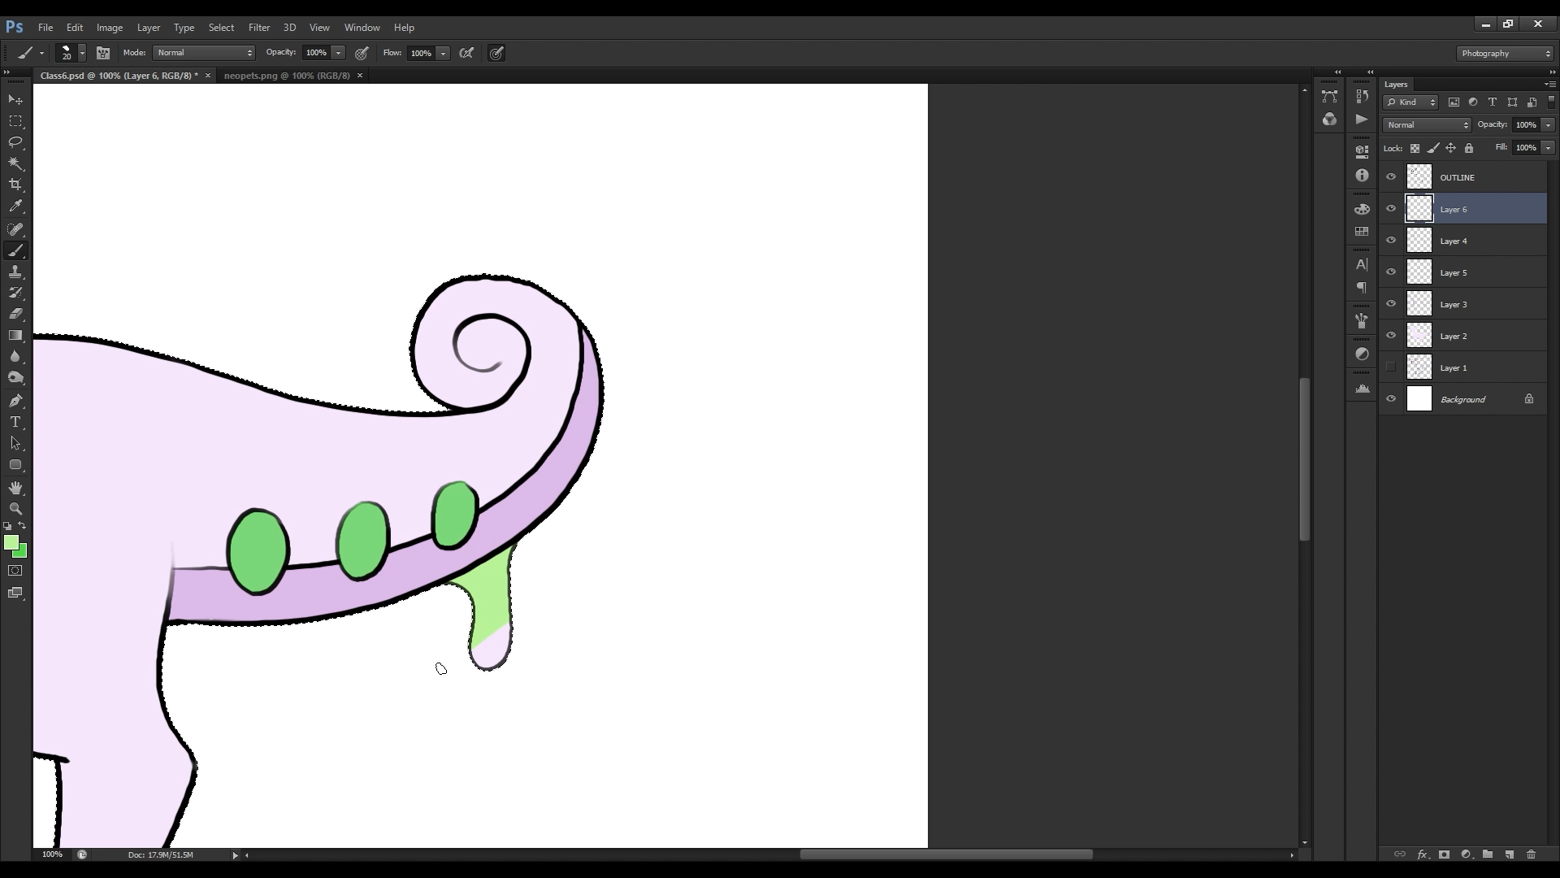The width and height of the screenshot is (1560, 878).
Task: Open the layer filter Kind dropdown
Action: (1410, 102)
